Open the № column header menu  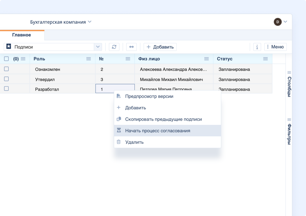[x=128, y=59]
